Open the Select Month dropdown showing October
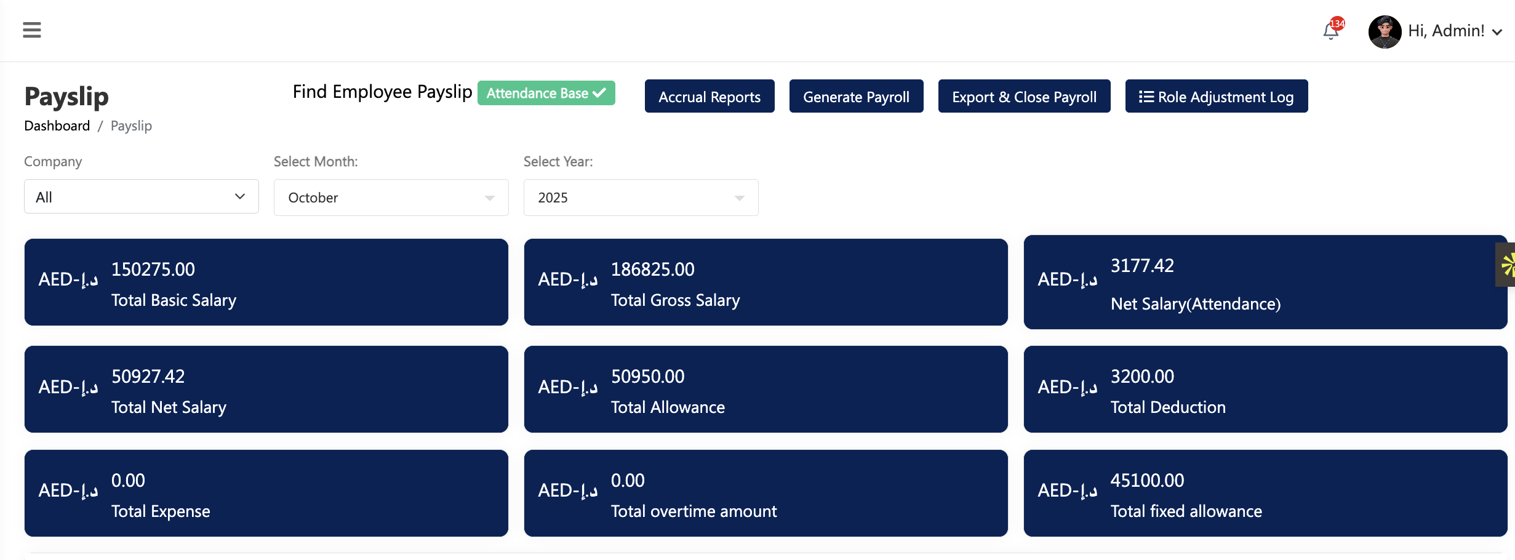The width and height of the screenshot is (1515, 560). 391,198
